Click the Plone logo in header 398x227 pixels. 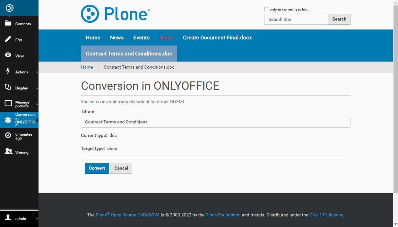115,14
